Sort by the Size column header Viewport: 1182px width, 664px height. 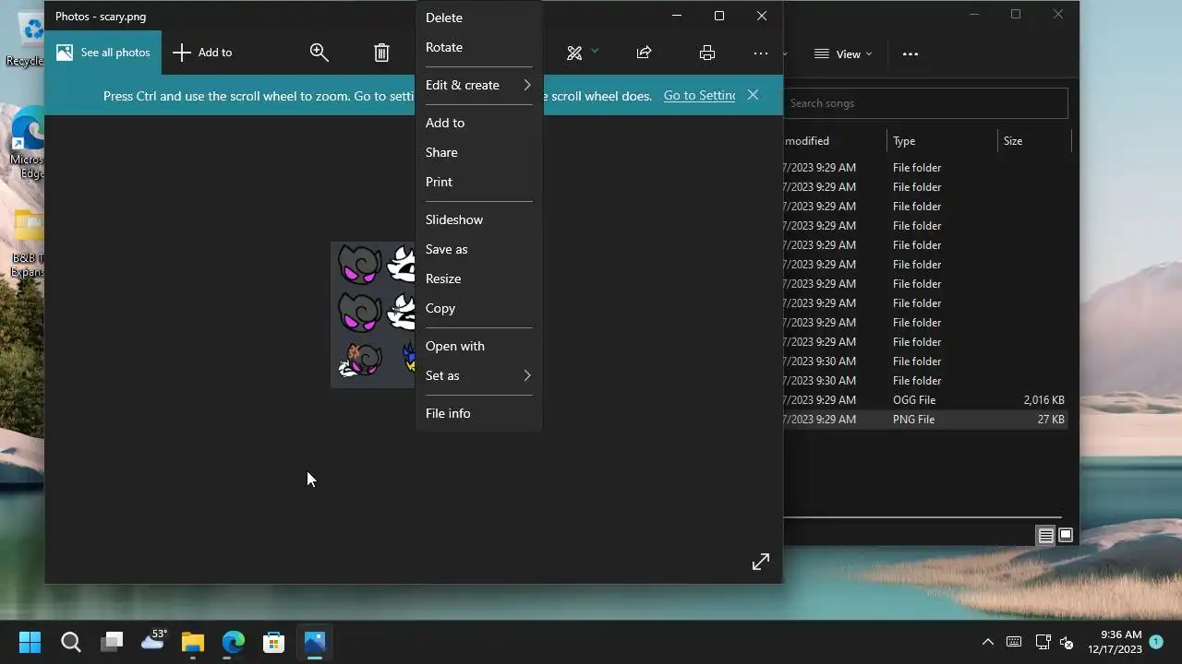pyautogui.click(x=1034, y=141)
